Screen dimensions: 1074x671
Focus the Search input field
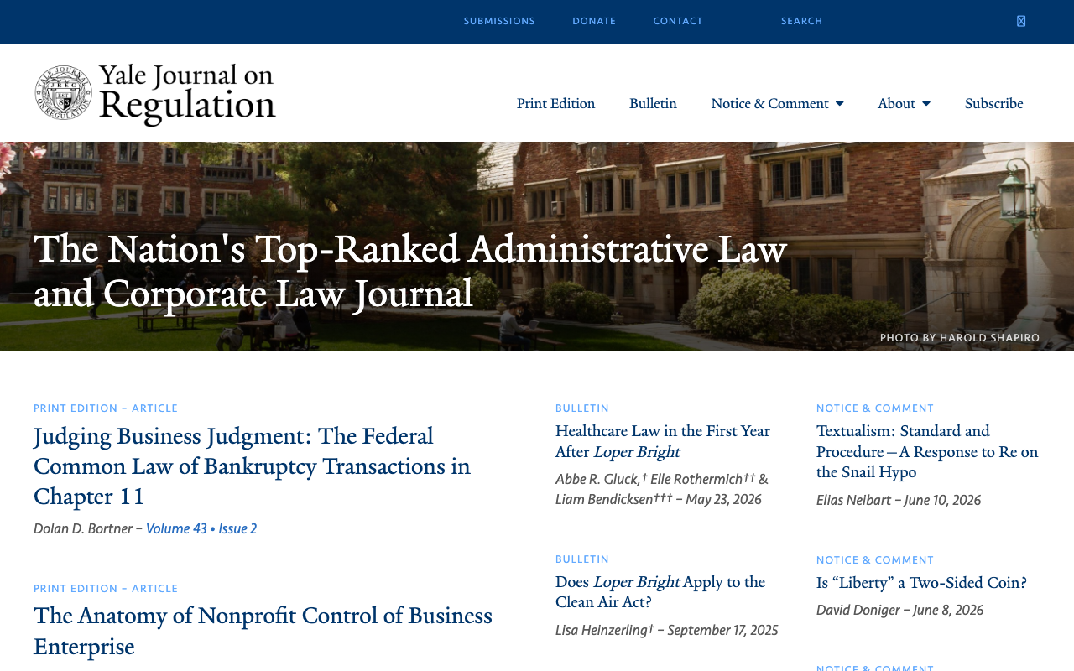coord(889,21)
